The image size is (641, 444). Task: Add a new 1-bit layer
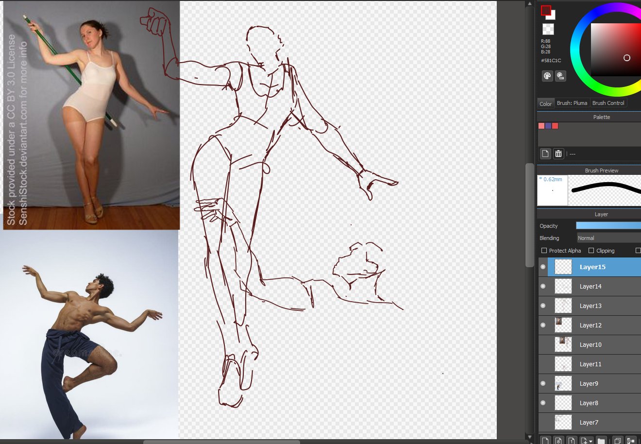coord(572,441)
